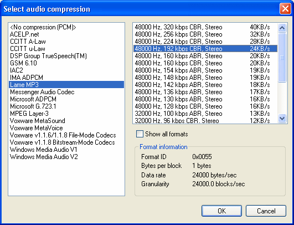Select 32000 Hz, 100 kbps ABR format
Viewport: 294px width, 225px height.
[x=205, y=114]
